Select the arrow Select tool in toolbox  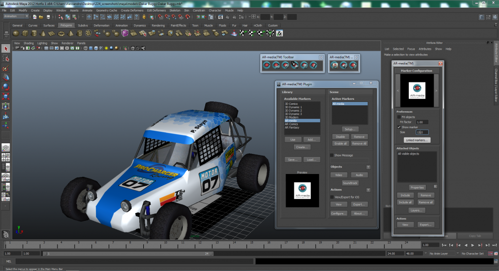[6, 49]
